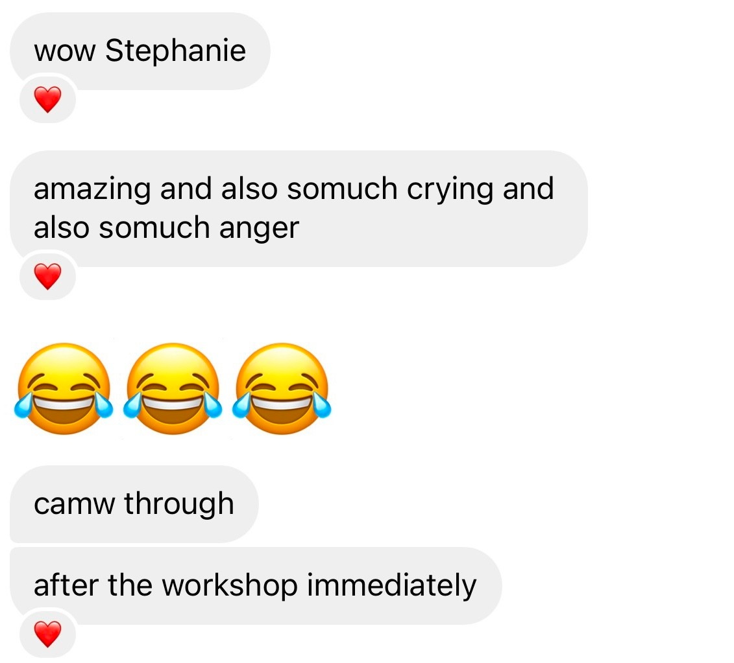Click the word "camw" typo text
This screenshot has width=734, height=663.
point(74,505)
